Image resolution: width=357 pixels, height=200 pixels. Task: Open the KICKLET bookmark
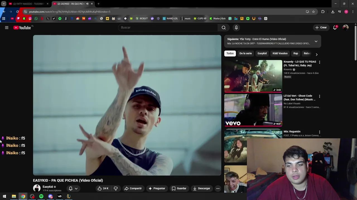click(x=142, y=19)
